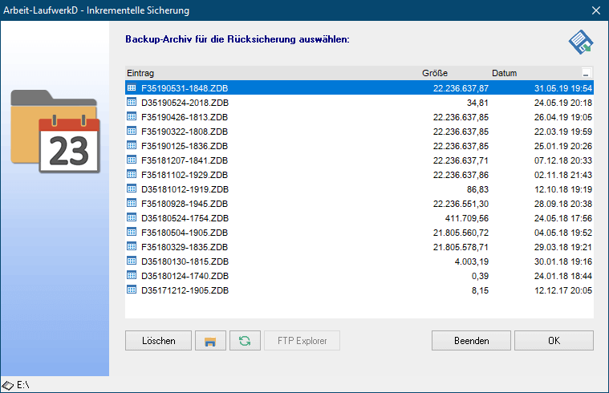Click file icon of D35171212-1905.ZDB
This screenshot has height=393, width=609.
coord(132,290)
